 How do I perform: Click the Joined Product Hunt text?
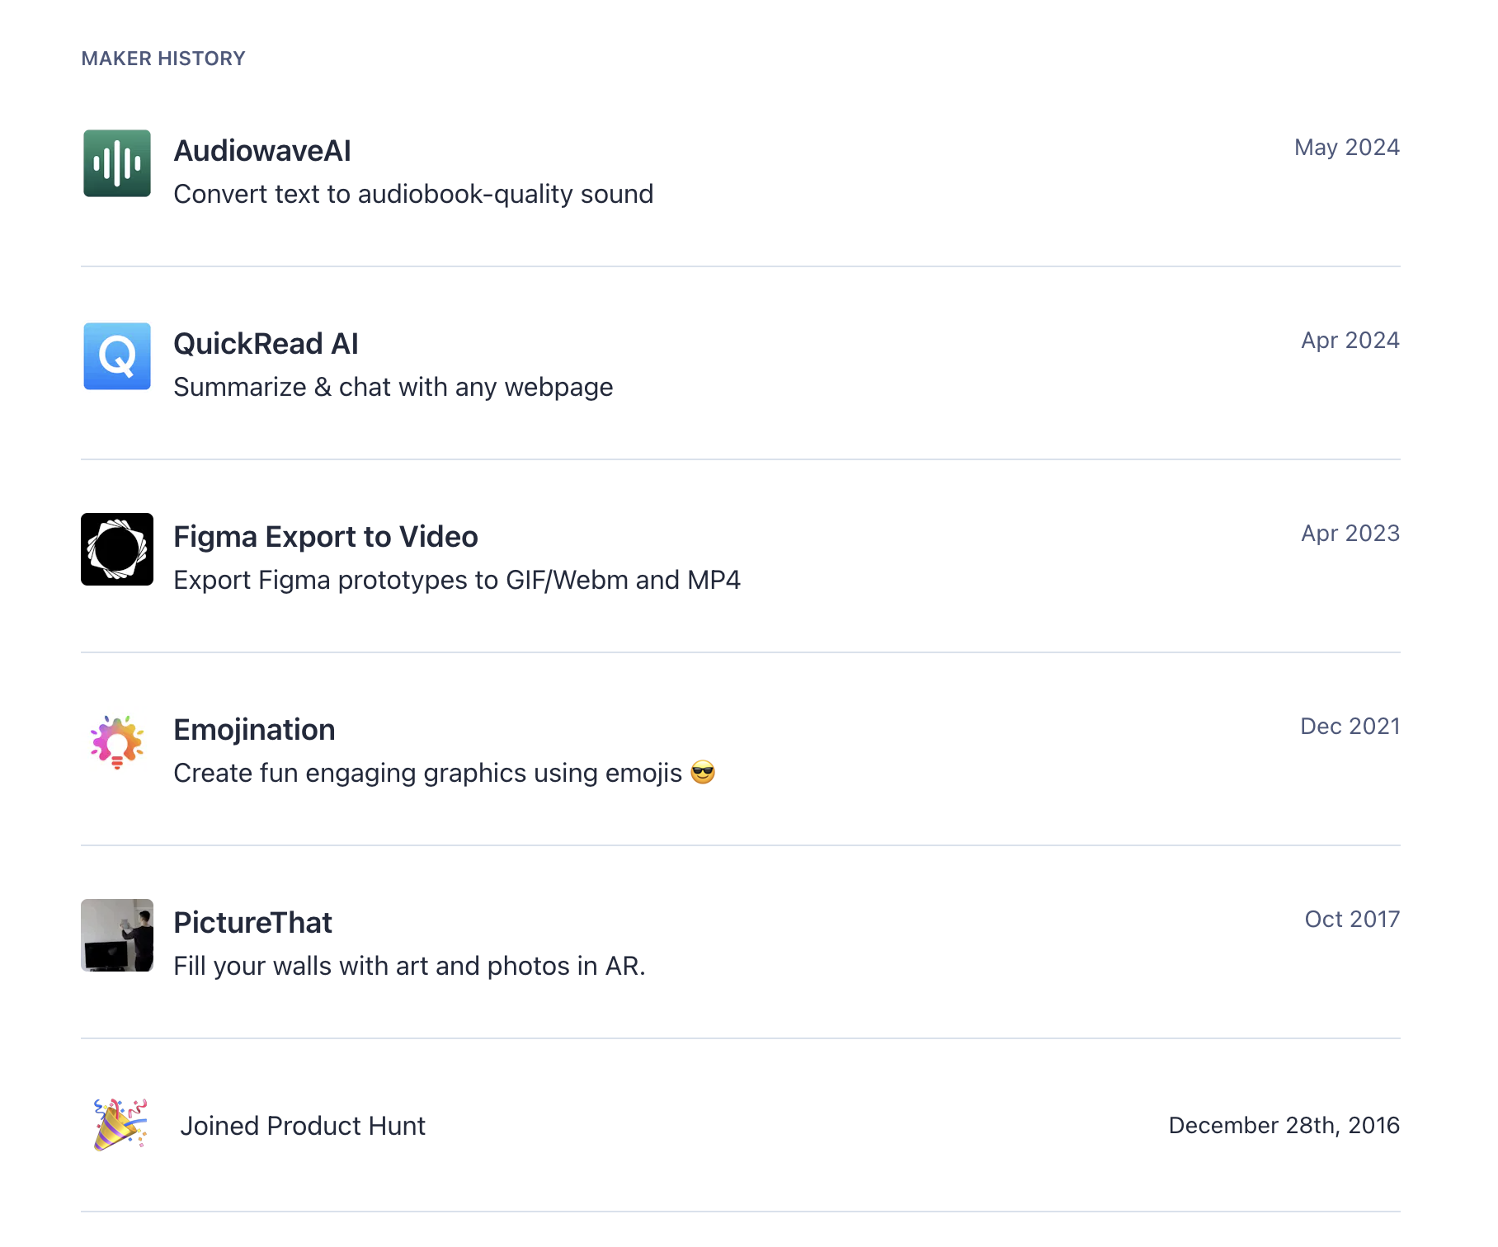pos(303,1126)
